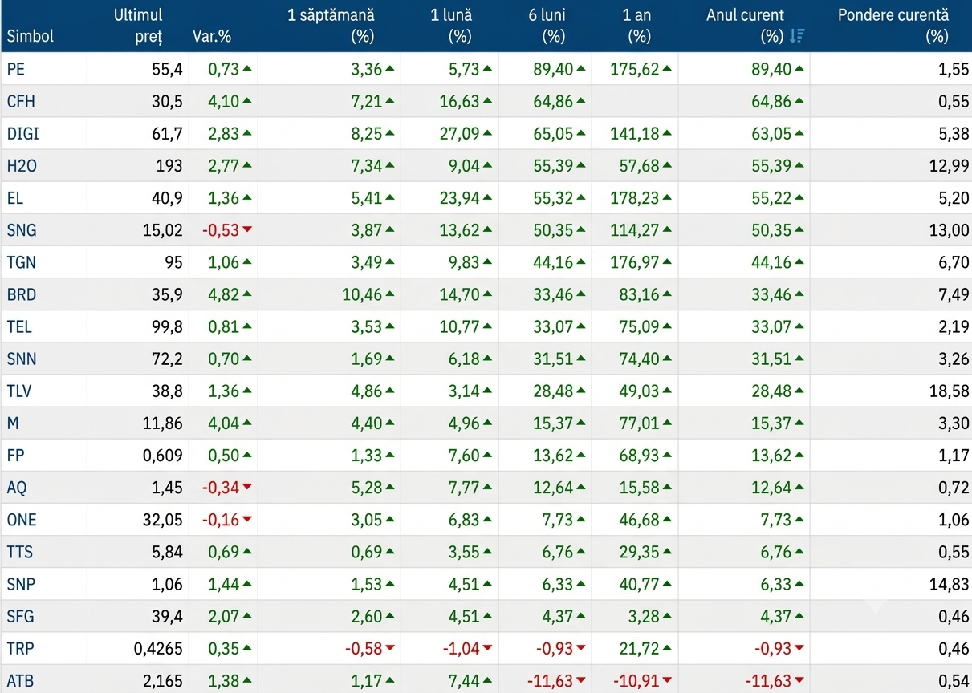Viewport: 972px width, 693px height.
Task: Open the PE symbol link
Action: pyautogui.click(x=16, y=70)
